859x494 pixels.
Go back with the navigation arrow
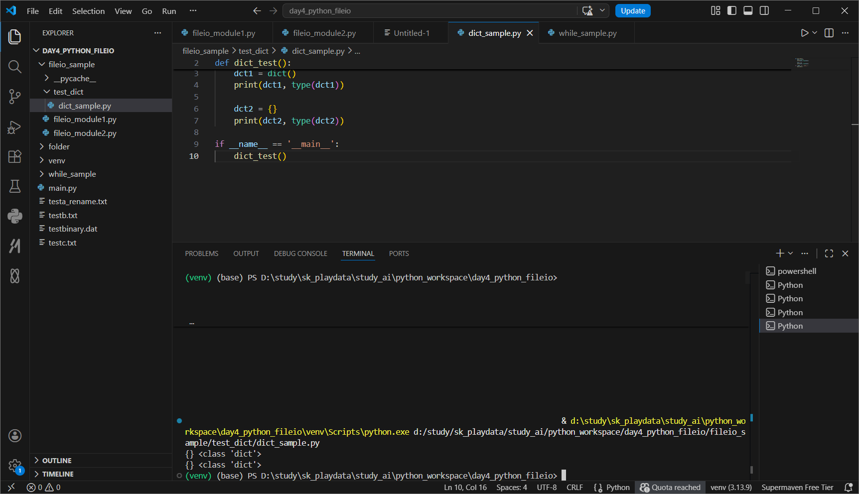pyautogui.click(x=257, y=11)
